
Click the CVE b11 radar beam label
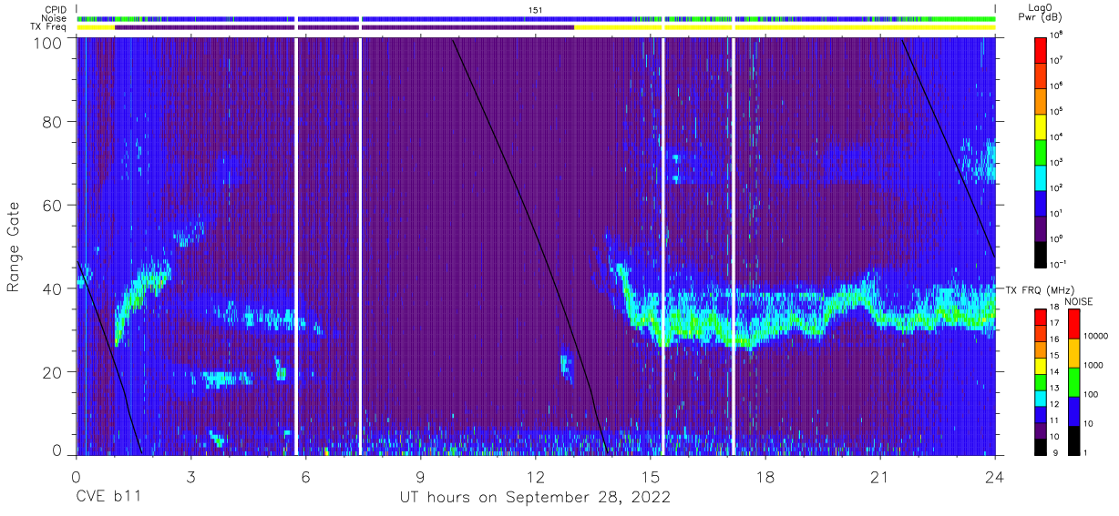tap(108, 498)
